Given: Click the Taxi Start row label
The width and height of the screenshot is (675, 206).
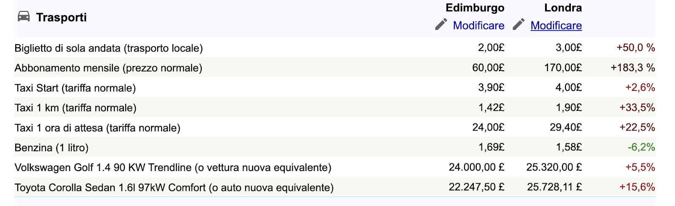Looking at the screenshot, I should (75, 88).
